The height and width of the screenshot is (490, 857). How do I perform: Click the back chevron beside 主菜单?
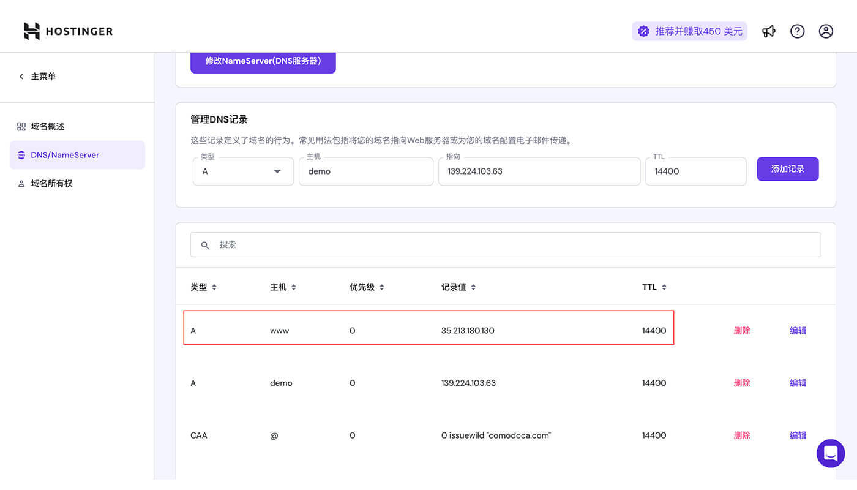(21, 77)
